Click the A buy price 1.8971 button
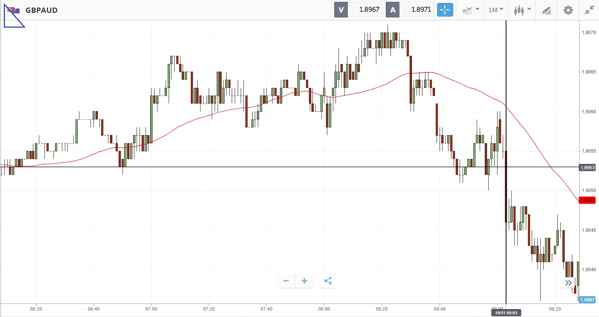Viewport: 599px width, 317px height. [410, 10]
